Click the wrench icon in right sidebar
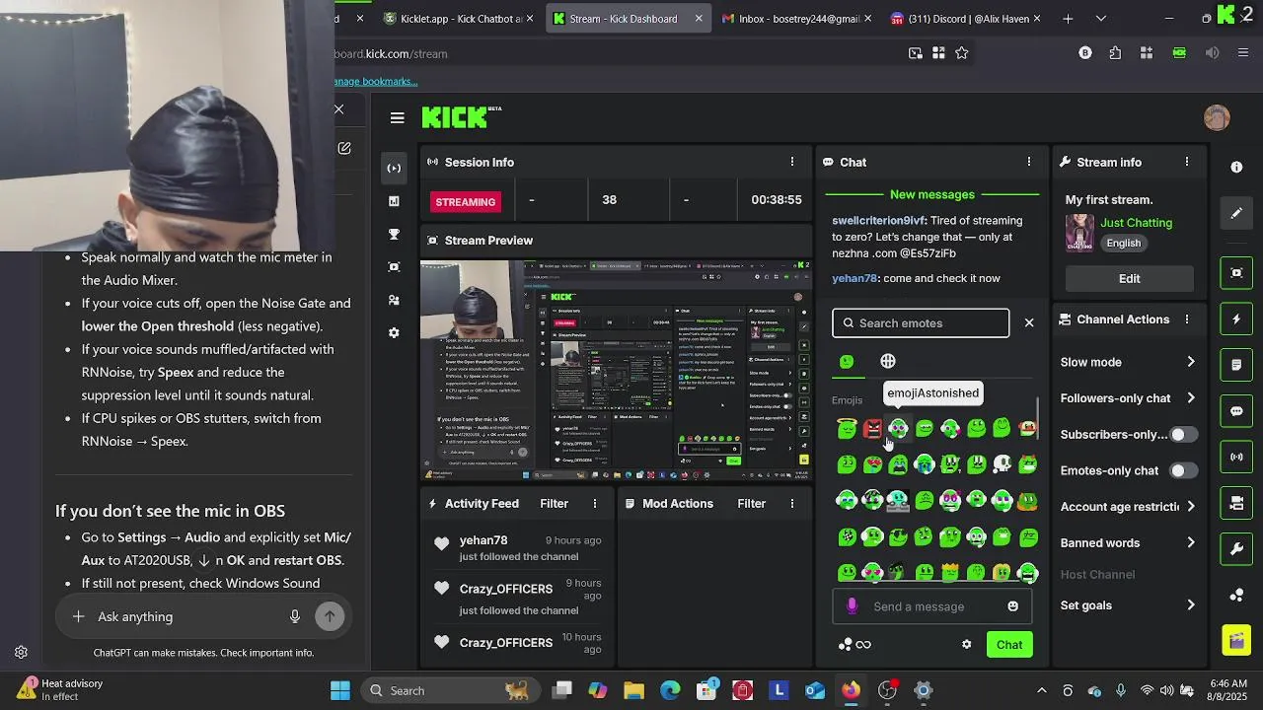 [x=1236, y=549]
